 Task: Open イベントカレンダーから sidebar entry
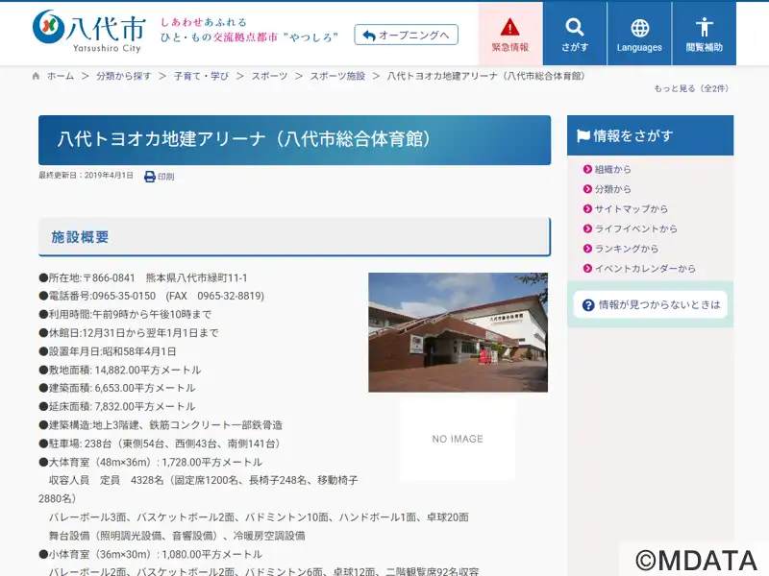click(644, 269)
